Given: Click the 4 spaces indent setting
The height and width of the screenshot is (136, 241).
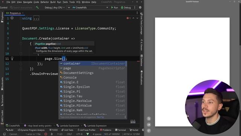Looking at the screenshot, I should [x=97, y=134].
